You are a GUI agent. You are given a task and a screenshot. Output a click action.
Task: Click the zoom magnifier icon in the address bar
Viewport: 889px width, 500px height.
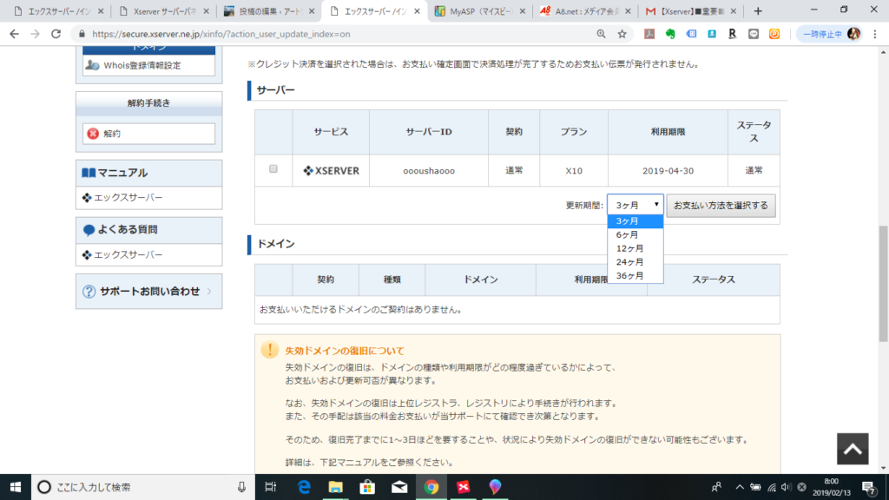(601, 34)
